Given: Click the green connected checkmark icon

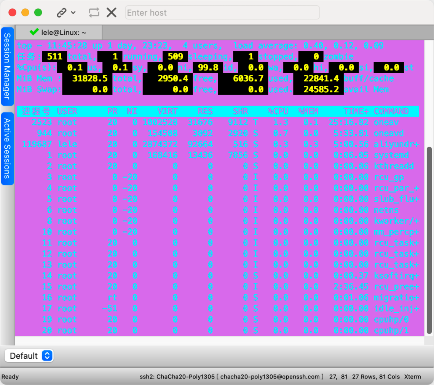Looking at the screenshot, I should point(34,32).
